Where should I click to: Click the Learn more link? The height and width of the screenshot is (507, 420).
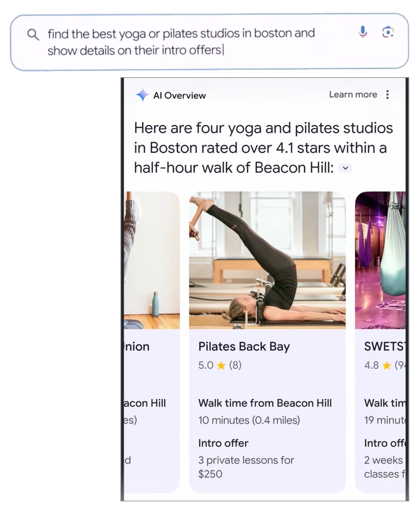click(353, 94)
